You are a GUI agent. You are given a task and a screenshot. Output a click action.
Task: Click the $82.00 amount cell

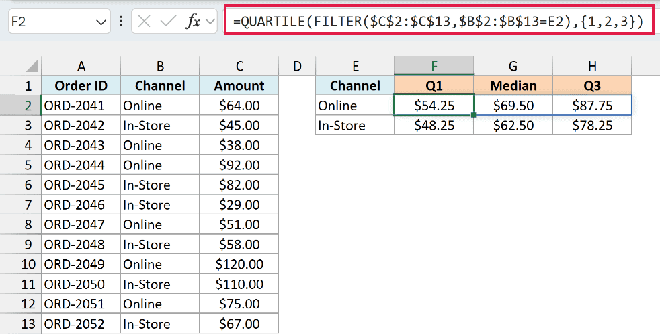click(x=239, y=185)
